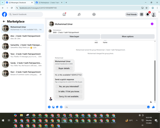The width and height of the screenshot is (160, 128).
Task: Close the Marketplace browser tab
Action: tap(62, 3)
